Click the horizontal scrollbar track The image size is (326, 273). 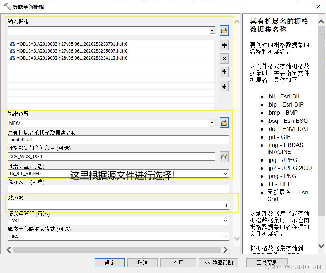[117, 250]
